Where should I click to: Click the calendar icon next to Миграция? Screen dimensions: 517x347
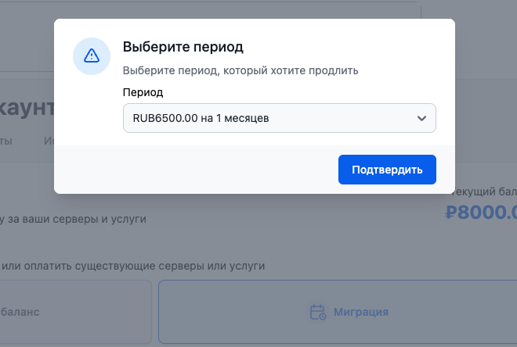318,312
